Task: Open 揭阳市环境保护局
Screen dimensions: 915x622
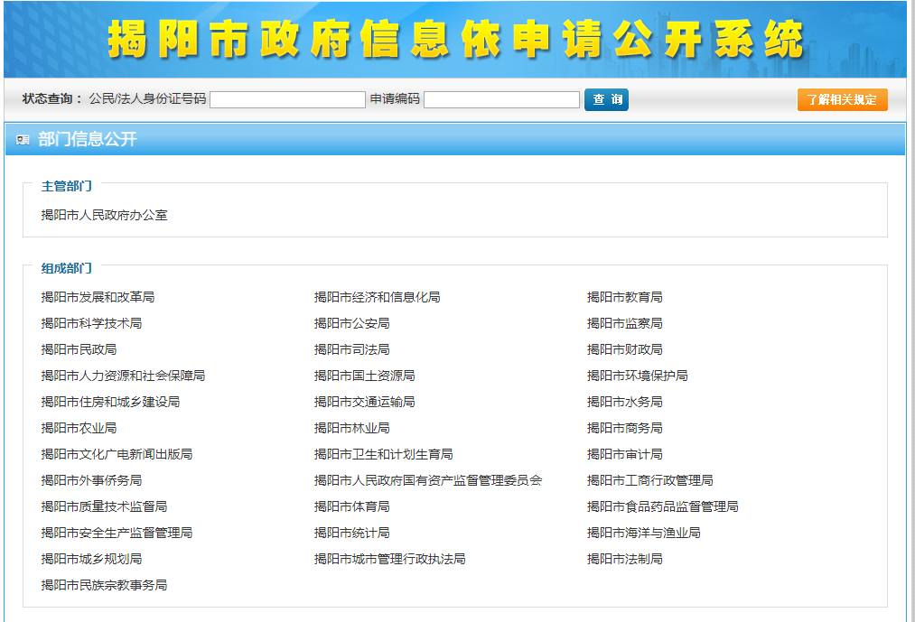Action: click(637, 376)
